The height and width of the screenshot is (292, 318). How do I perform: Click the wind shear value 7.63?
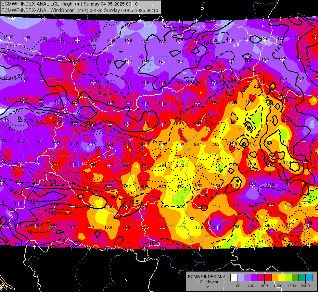216,144
